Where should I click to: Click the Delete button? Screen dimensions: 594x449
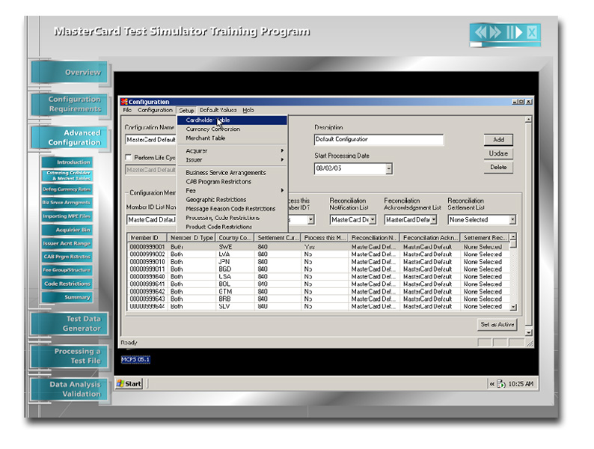[498, 167]
